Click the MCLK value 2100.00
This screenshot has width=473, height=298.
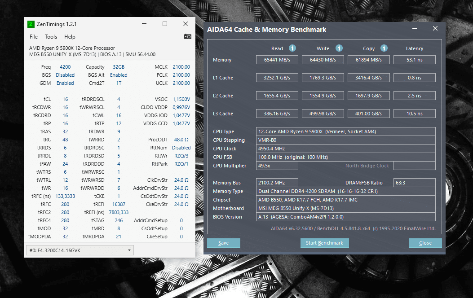coord(181,67)
